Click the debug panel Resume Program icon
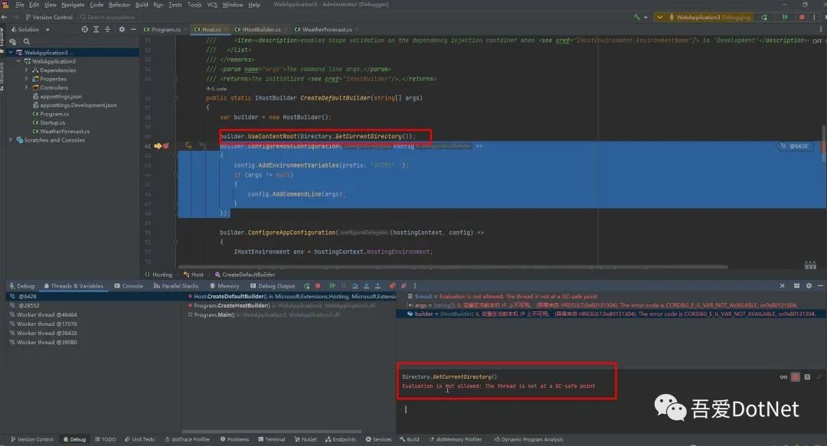The width and height of the screenshot is (827, 446). click(x=332, y=286)
